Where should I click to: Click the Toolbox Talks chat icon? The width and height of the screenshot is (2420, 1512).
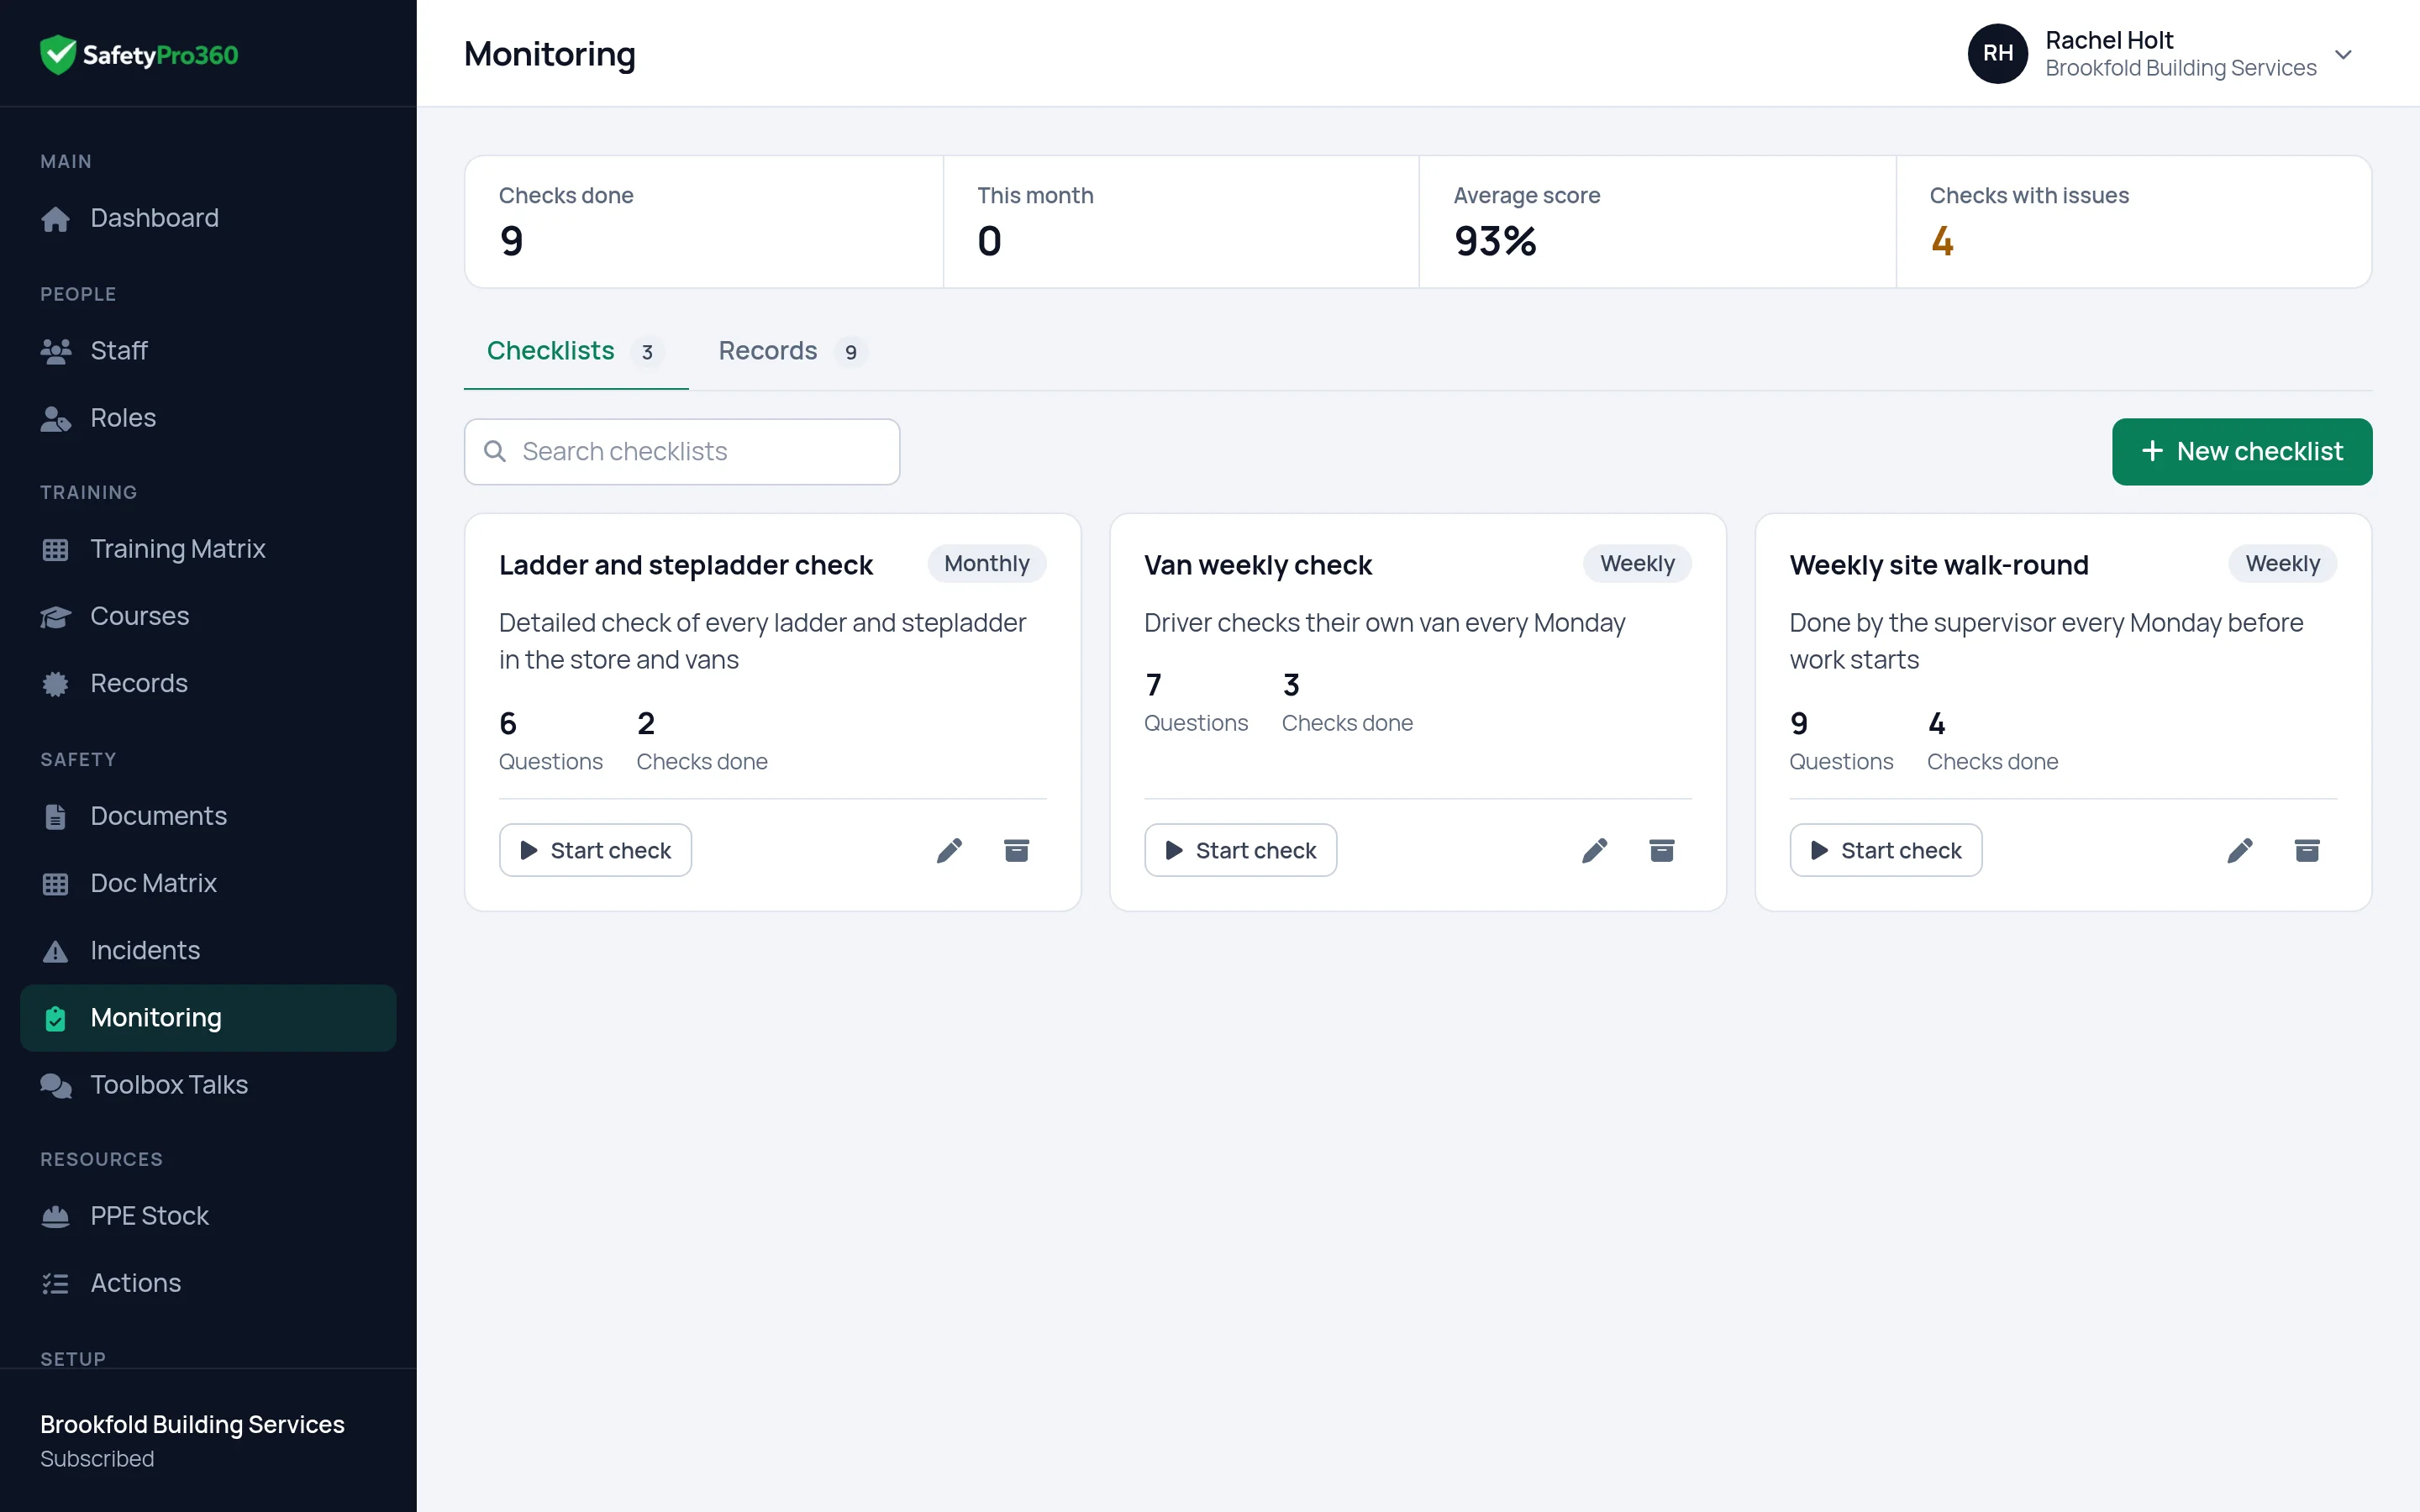click(x=55, y=1085)
